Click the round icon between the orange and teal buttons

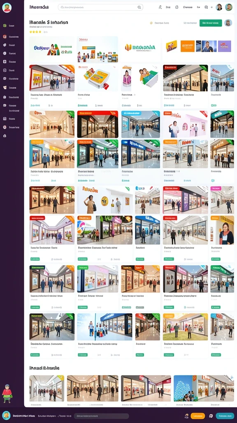click(211, 416)
